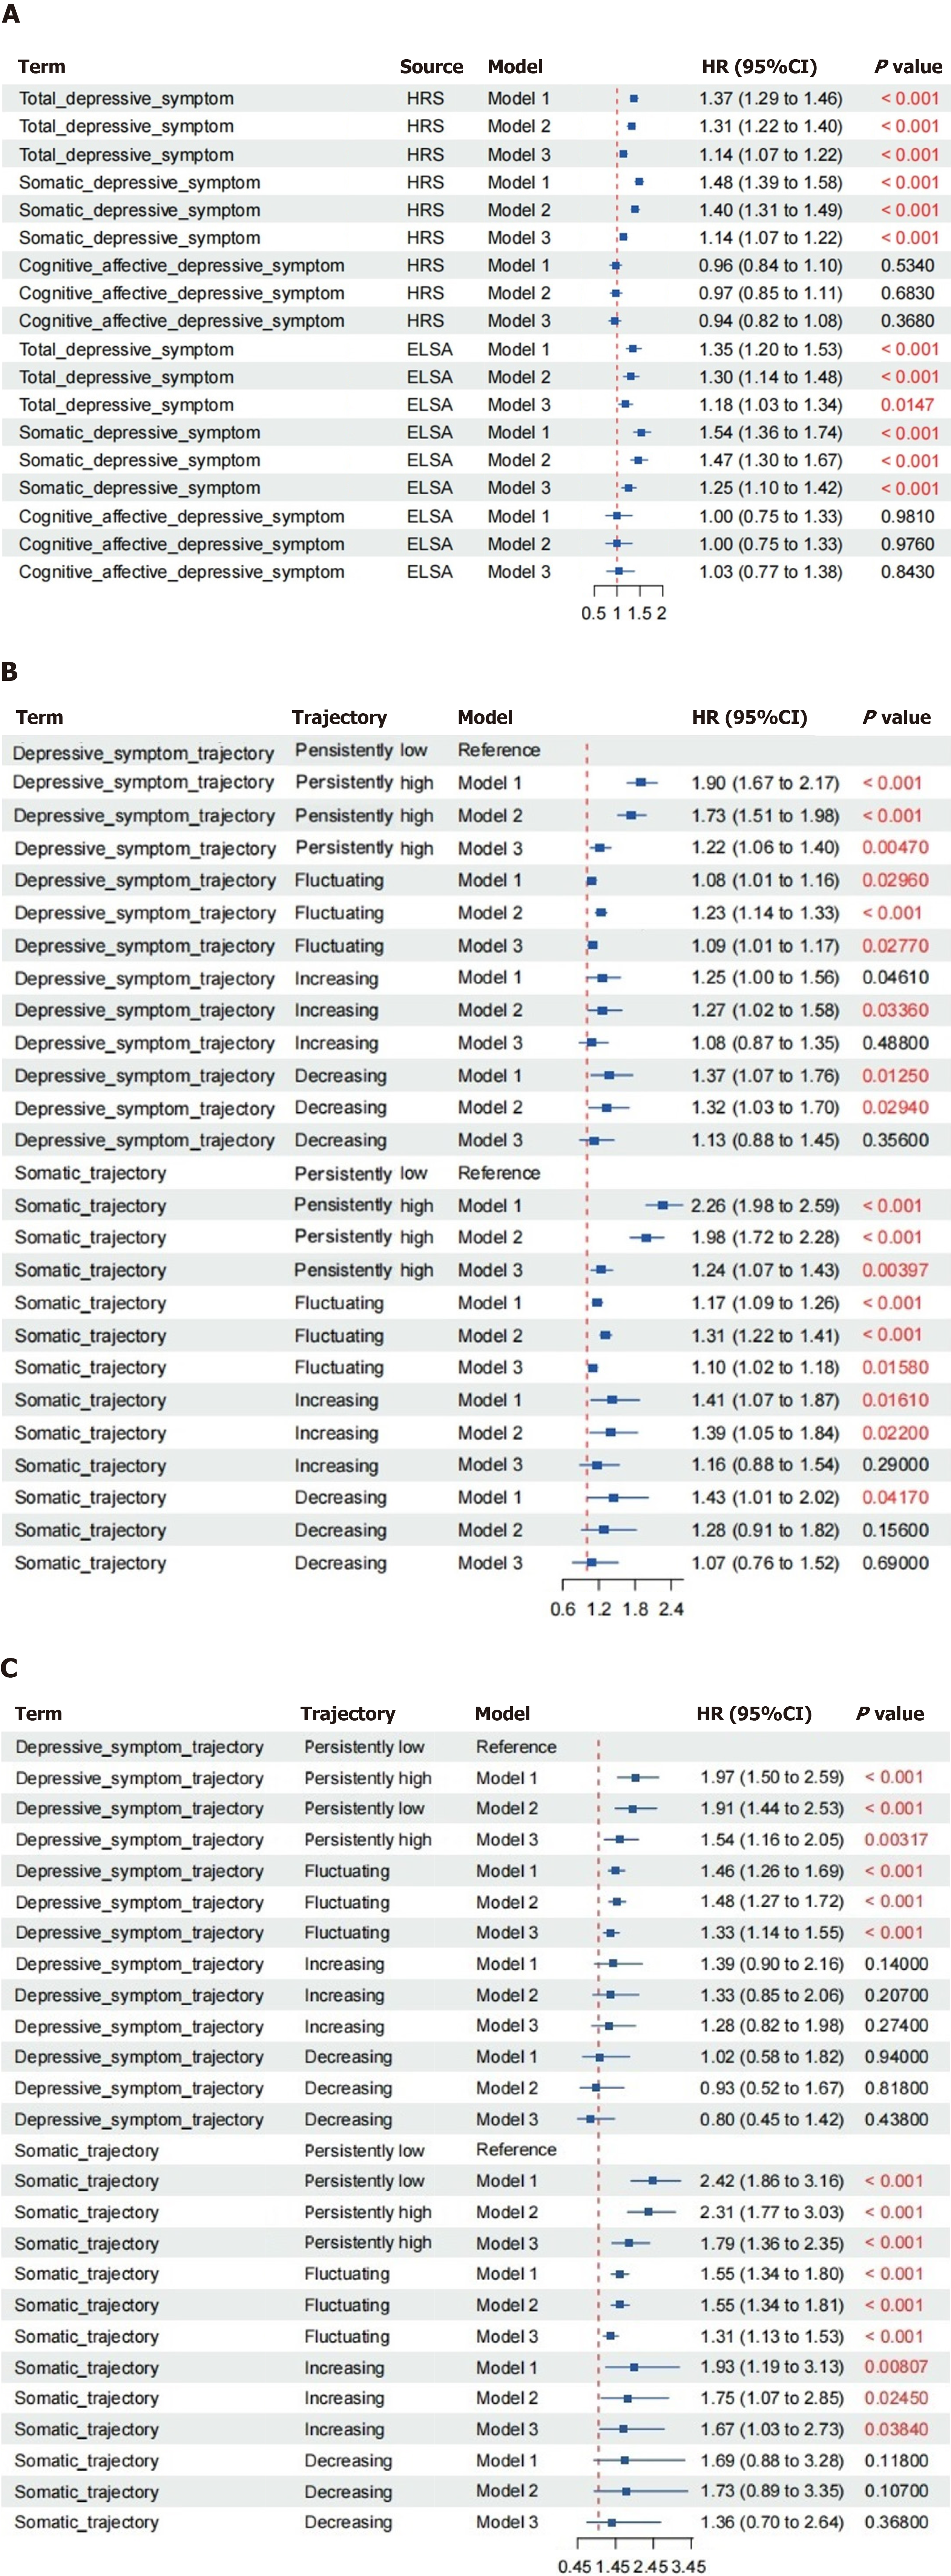Select HR value "2.31 (1.77 to 3.03)"
This screenshot has height=2576, width=951.
[x=772, y=2212]
